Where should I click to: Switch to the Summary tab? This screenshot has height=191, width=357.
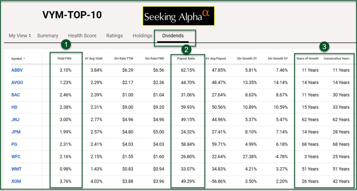pyautogui.click(x=47, y=36)
